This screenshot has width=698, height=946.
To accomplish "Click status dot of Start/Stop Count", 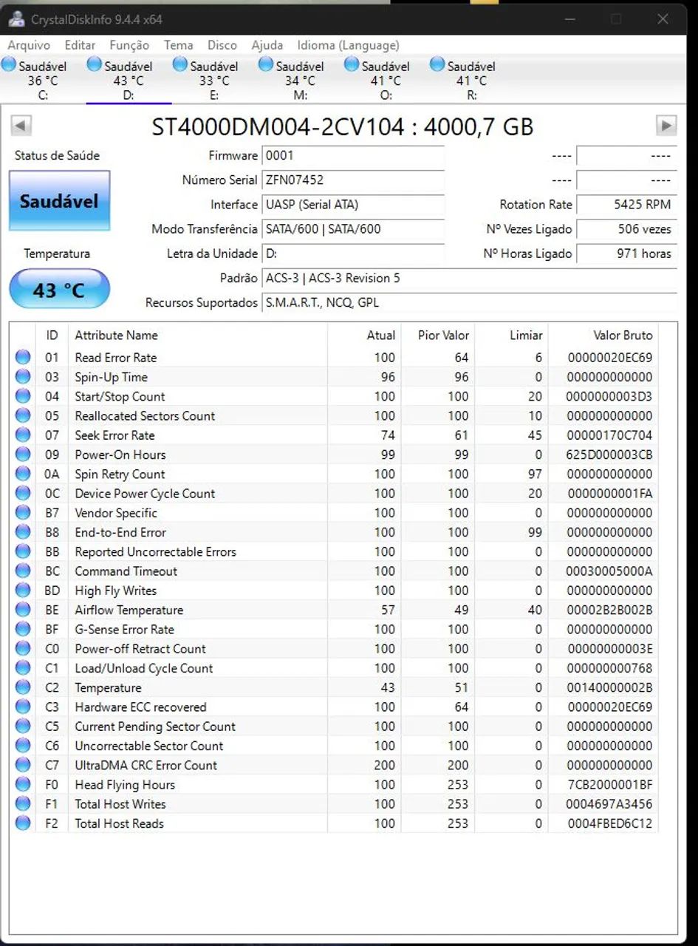I will [23, 396].
